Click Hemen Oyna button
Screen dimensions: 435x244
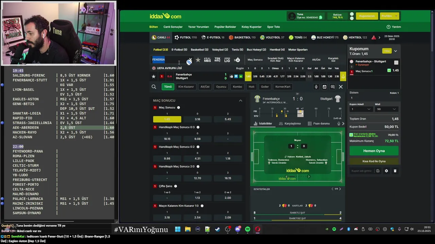tap(374, 151)
